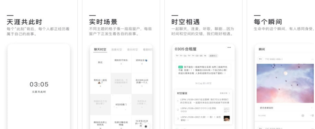Tap the 此刻8人 member count badge
This screenshot has height=129, width=315.
click(x=213, y=56)
